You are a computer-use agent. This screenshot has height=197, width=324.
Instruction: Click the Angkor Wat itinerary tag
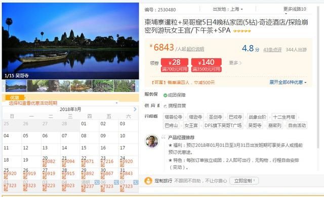[255, 126]
